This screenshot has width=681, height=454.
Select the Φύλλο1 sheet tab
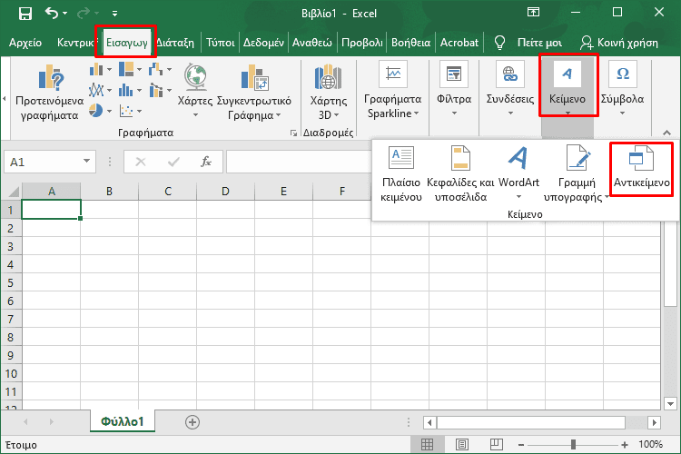pos(122,421)
